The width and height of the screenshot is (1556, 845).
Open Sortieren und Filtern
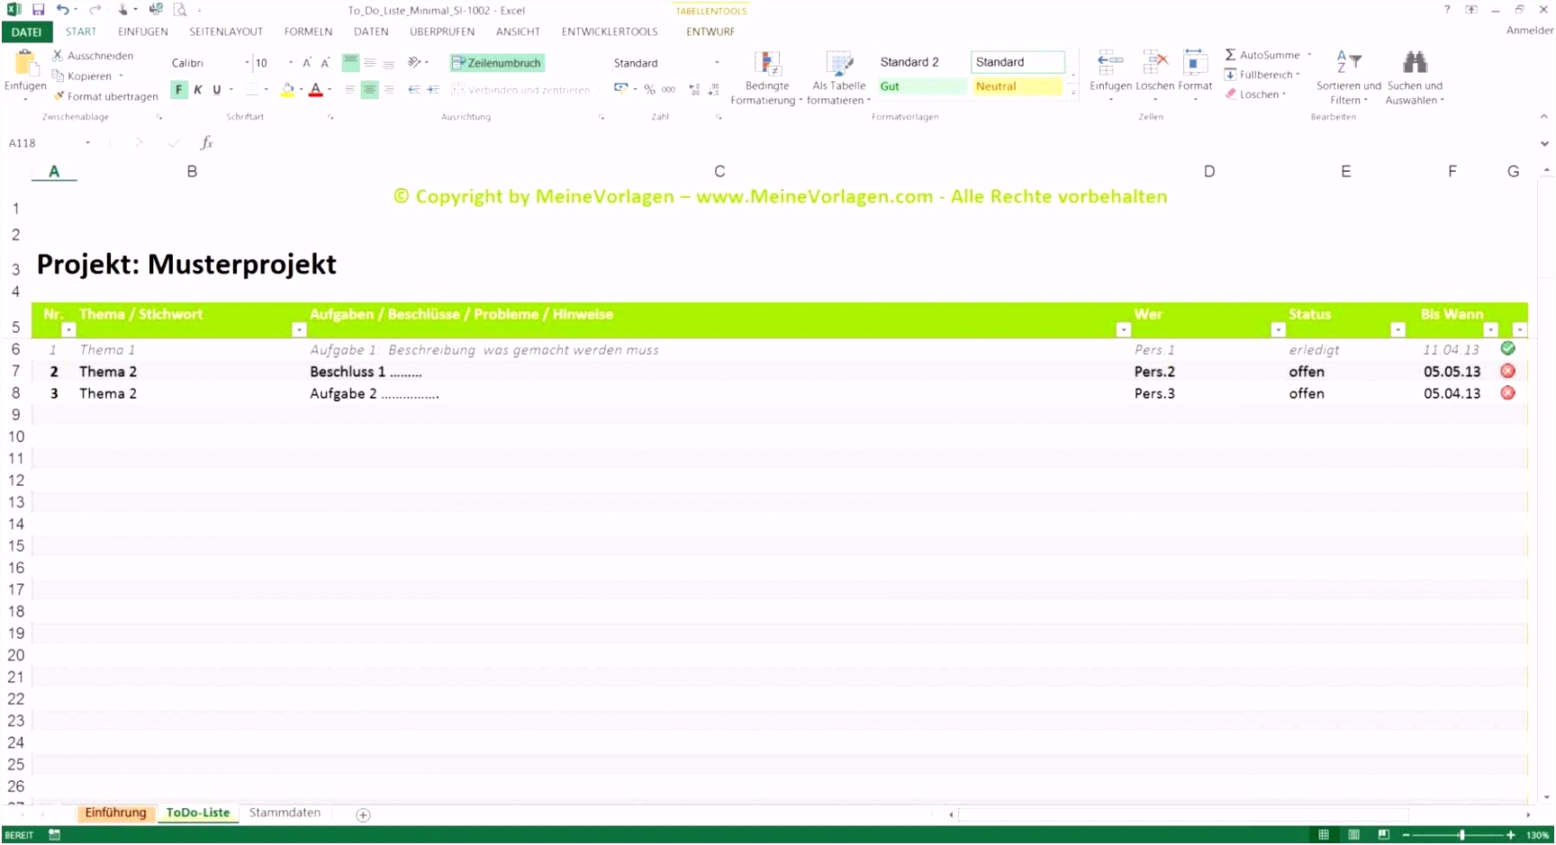click(x=1348, y=78)
